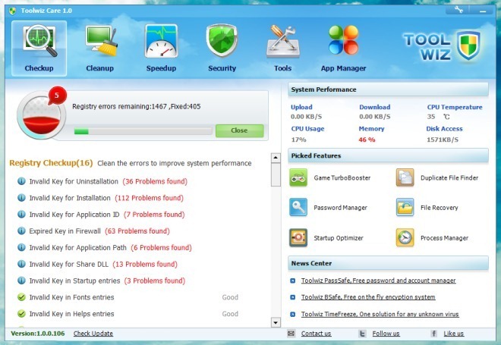Open the Startup Optimizer icon
Viewport: 501px width, 345px height.
tap(298, 238)
